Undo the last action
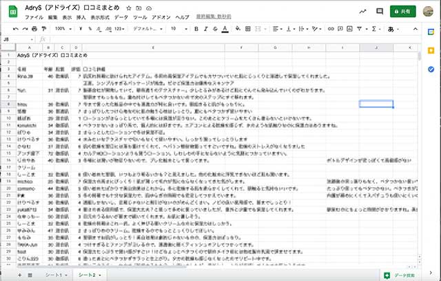Image resolution: width=441 pixels, height=281 pixels. coord(16,29)
